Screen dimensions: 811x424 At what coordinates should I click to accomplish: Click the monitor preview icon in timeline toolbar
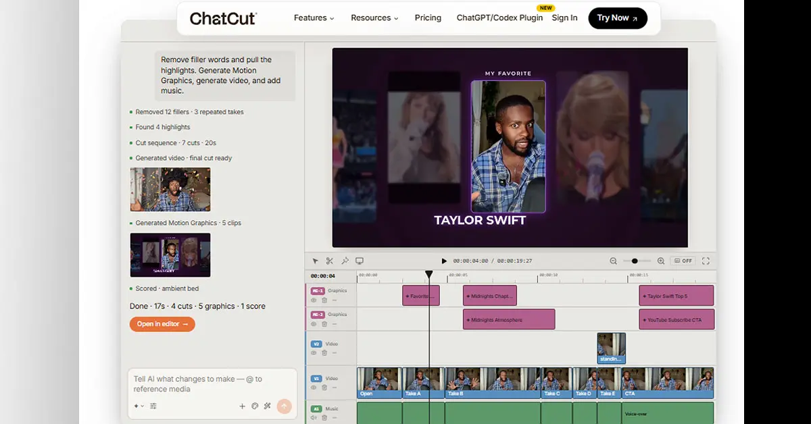pos(360,261)
